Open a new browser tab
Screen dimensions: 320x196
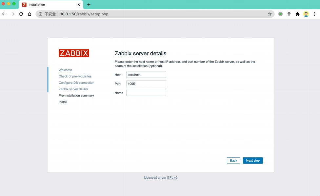[x=89, y=5]
